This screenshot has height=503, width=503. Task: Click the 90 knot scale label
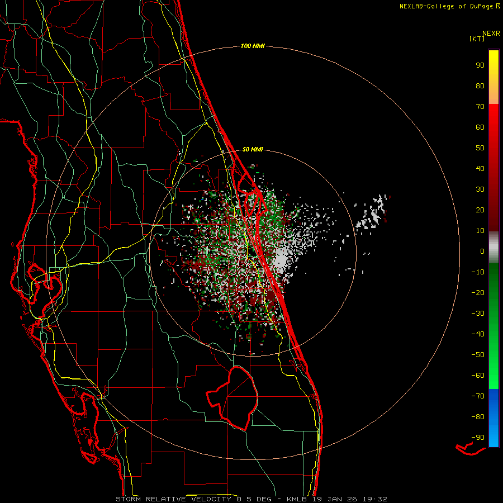(x=480, y=65)
